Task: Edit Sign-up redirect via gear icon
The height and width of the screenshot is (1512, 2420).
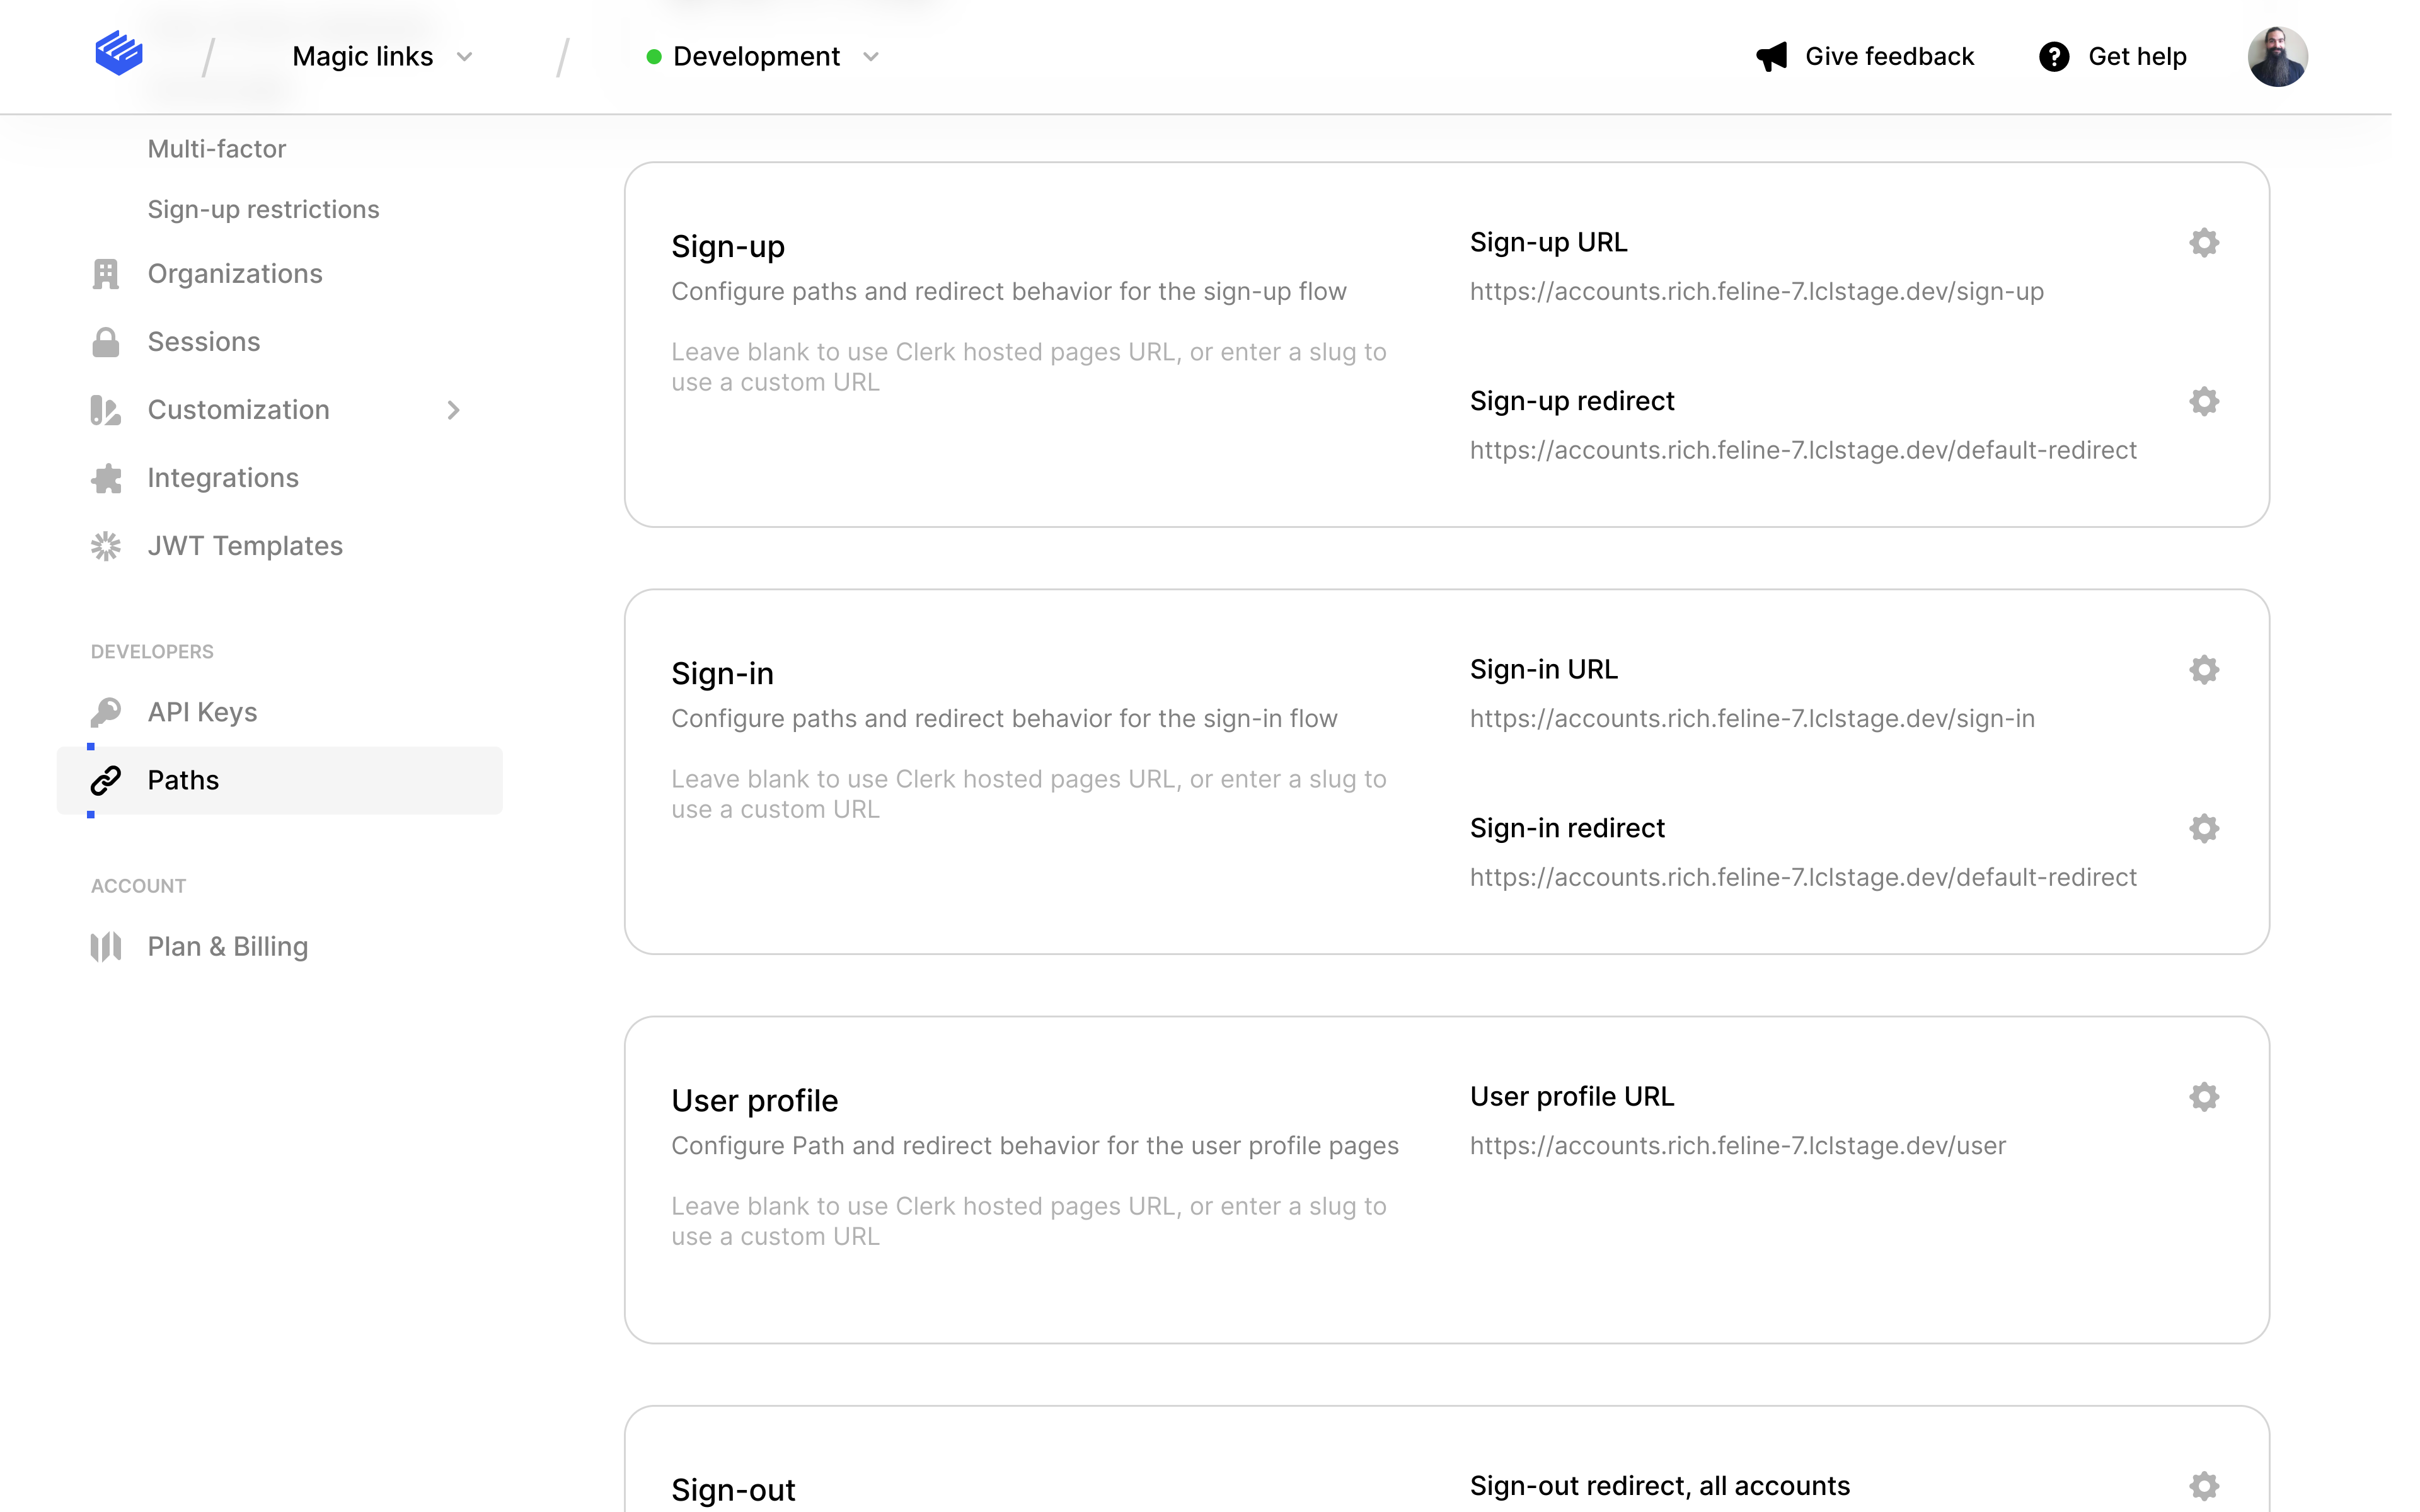Action: 2204,401
